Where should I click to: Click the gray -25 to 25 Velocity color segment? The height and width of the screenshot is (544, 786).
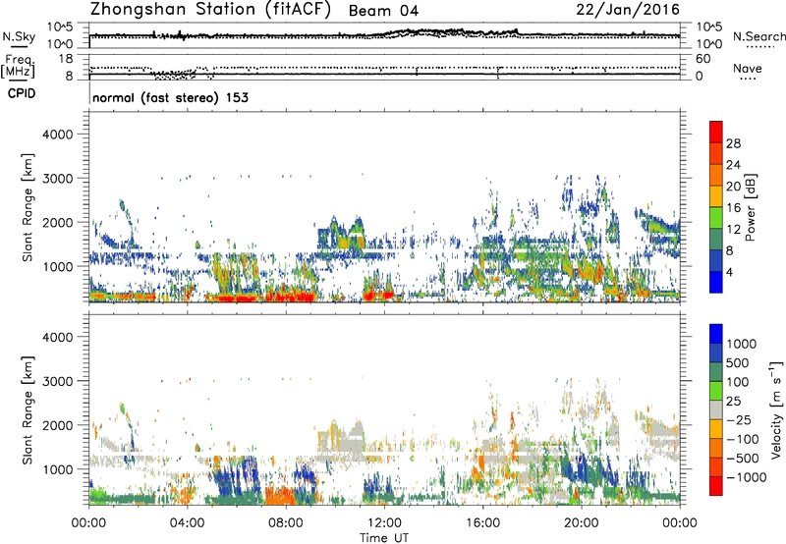[716, 409]
